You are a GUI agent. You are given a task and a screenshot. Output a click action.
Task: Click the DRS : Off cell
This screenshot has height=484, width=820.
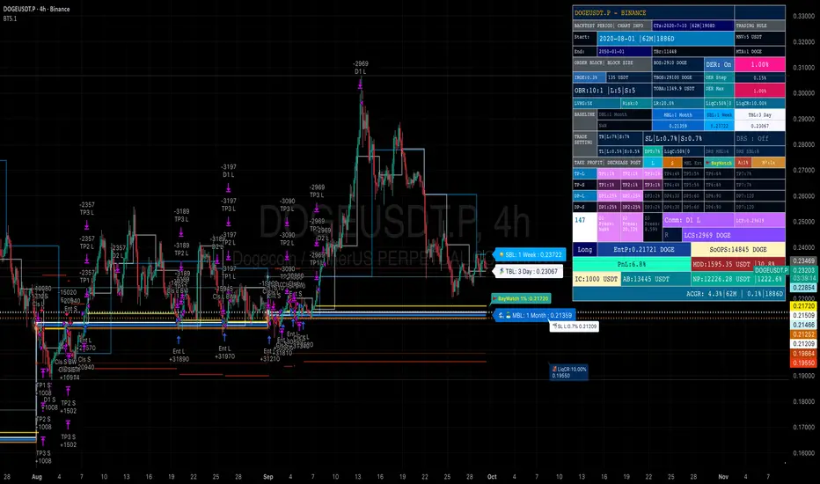click(x=759, y=139)
